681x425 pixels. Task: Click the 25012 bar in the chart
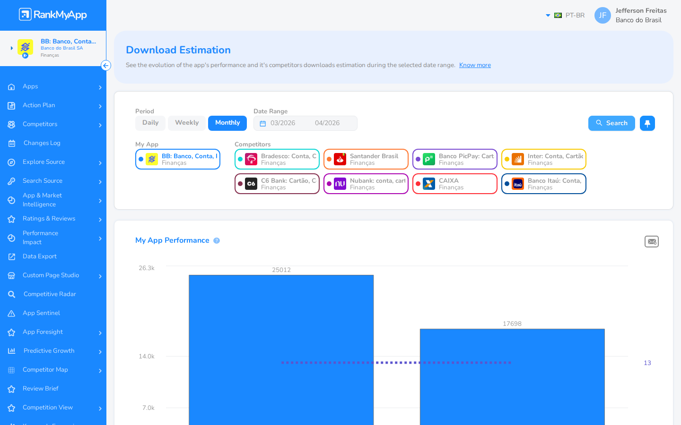pyautogui.click(x=281, y=350)
